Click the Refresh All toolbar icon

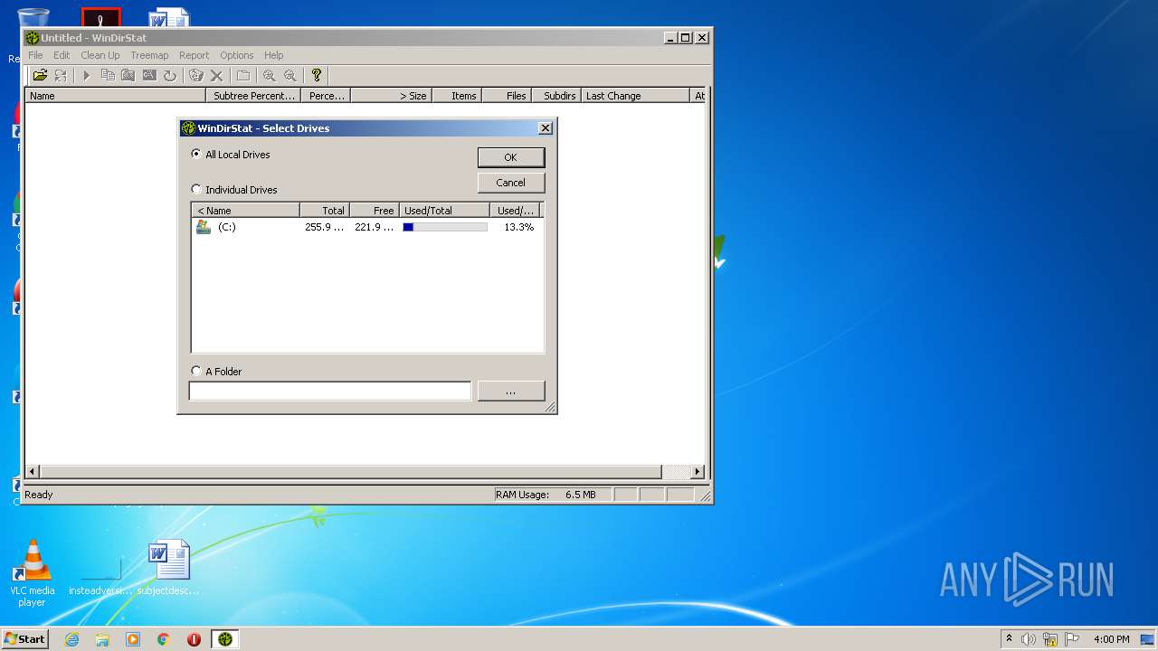tap(61, 75)
